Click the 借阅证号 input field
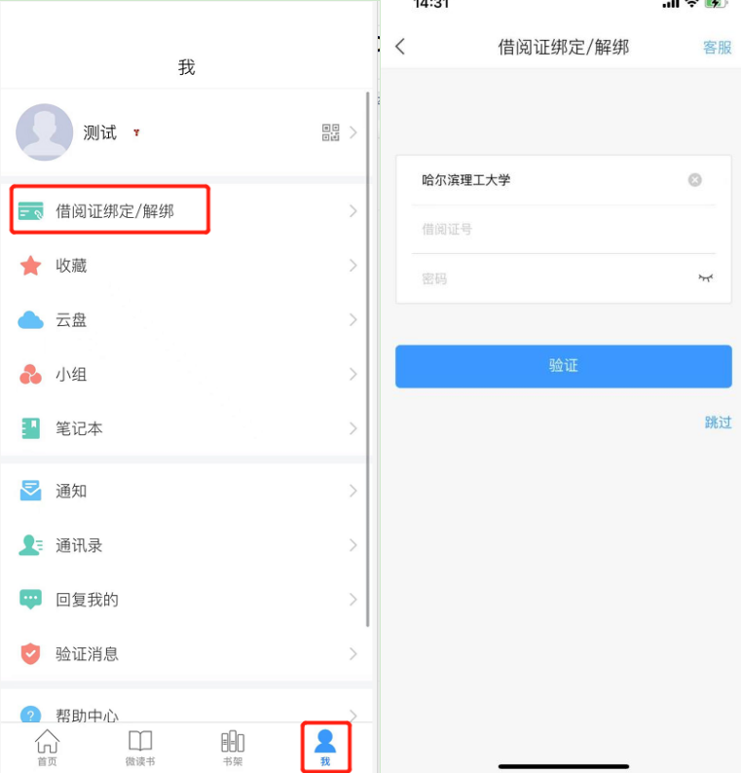The image size is (741, 773). point(564,229)
